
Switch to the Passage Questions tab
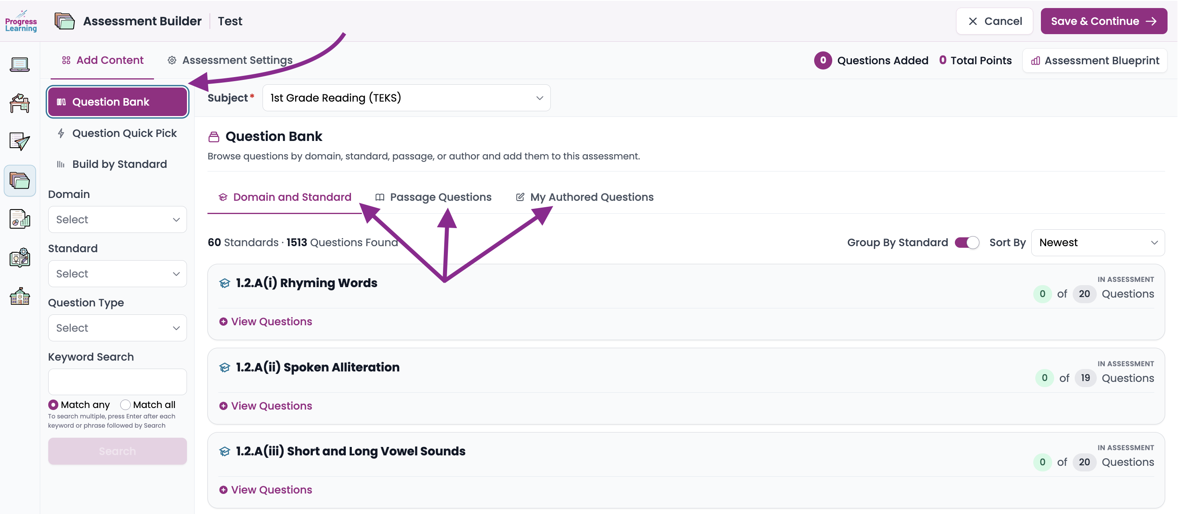coord(433,198)
